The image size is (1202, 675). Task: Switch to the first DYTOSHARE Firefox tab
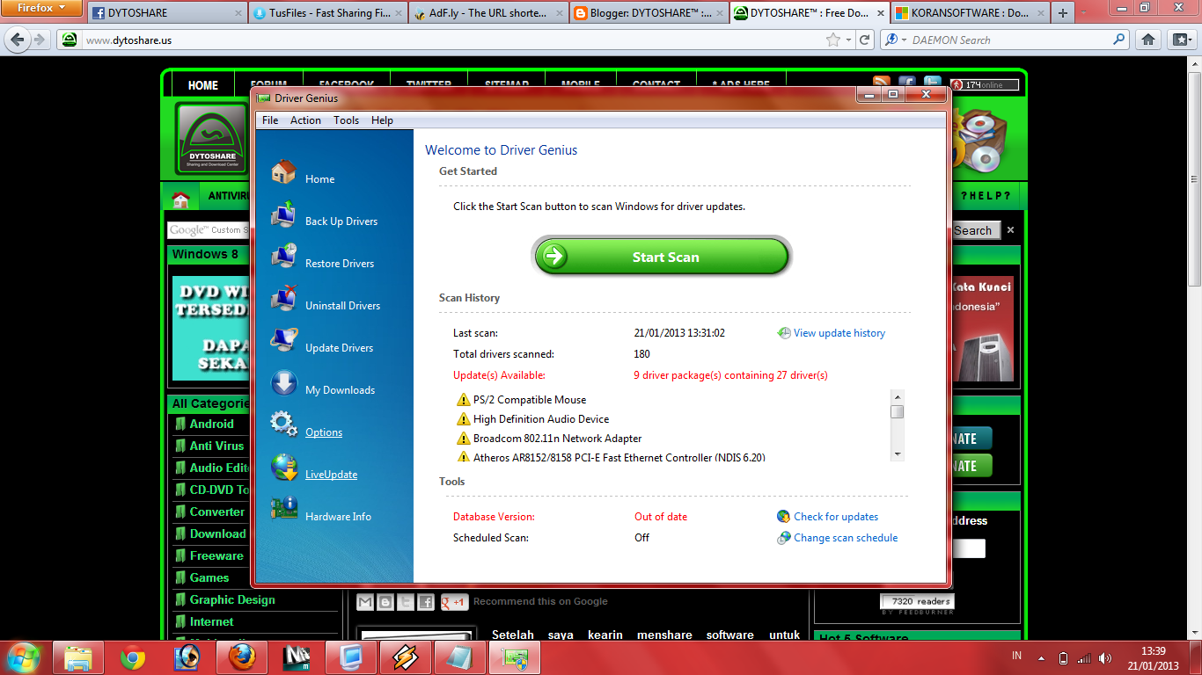click(x=167, y=13)
